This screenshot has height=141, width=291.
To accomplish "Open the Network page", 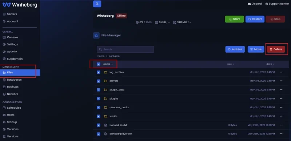I will [11, 94].
